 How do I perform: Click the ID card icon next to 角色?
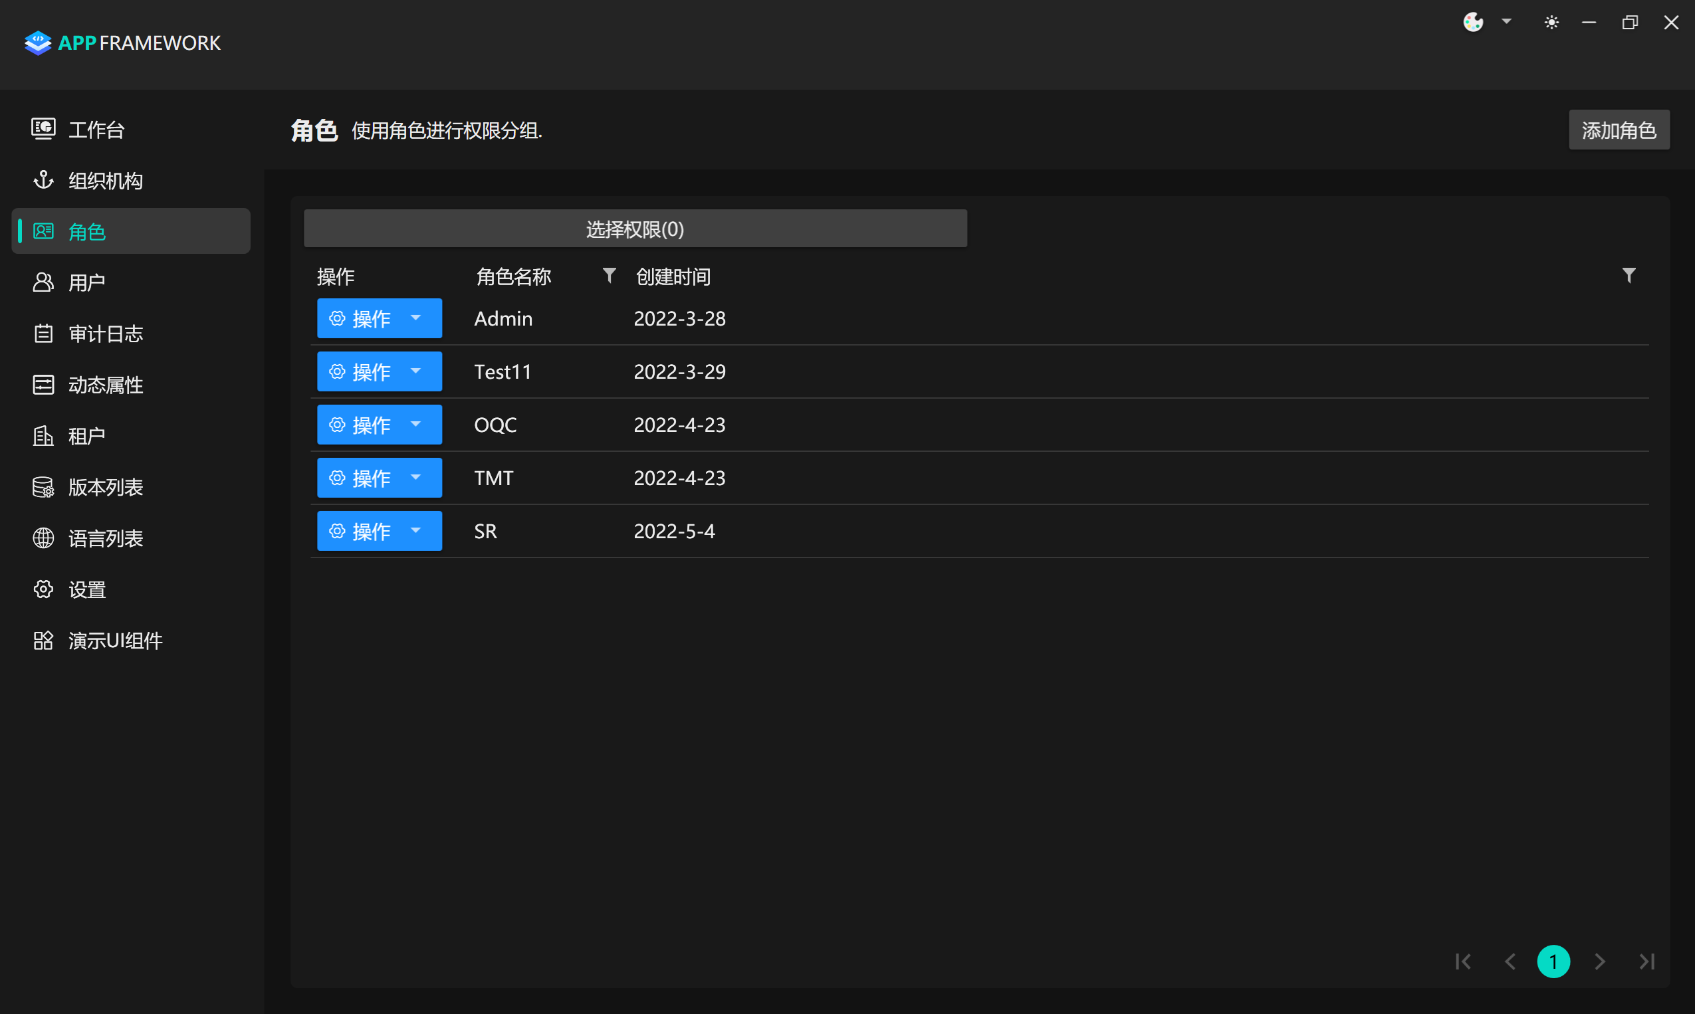point(43,231)
